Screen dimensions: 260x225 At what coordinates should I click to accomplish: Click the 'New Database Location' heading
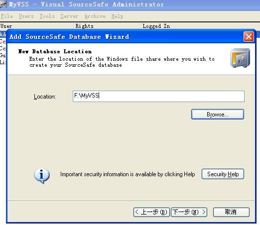55,51
